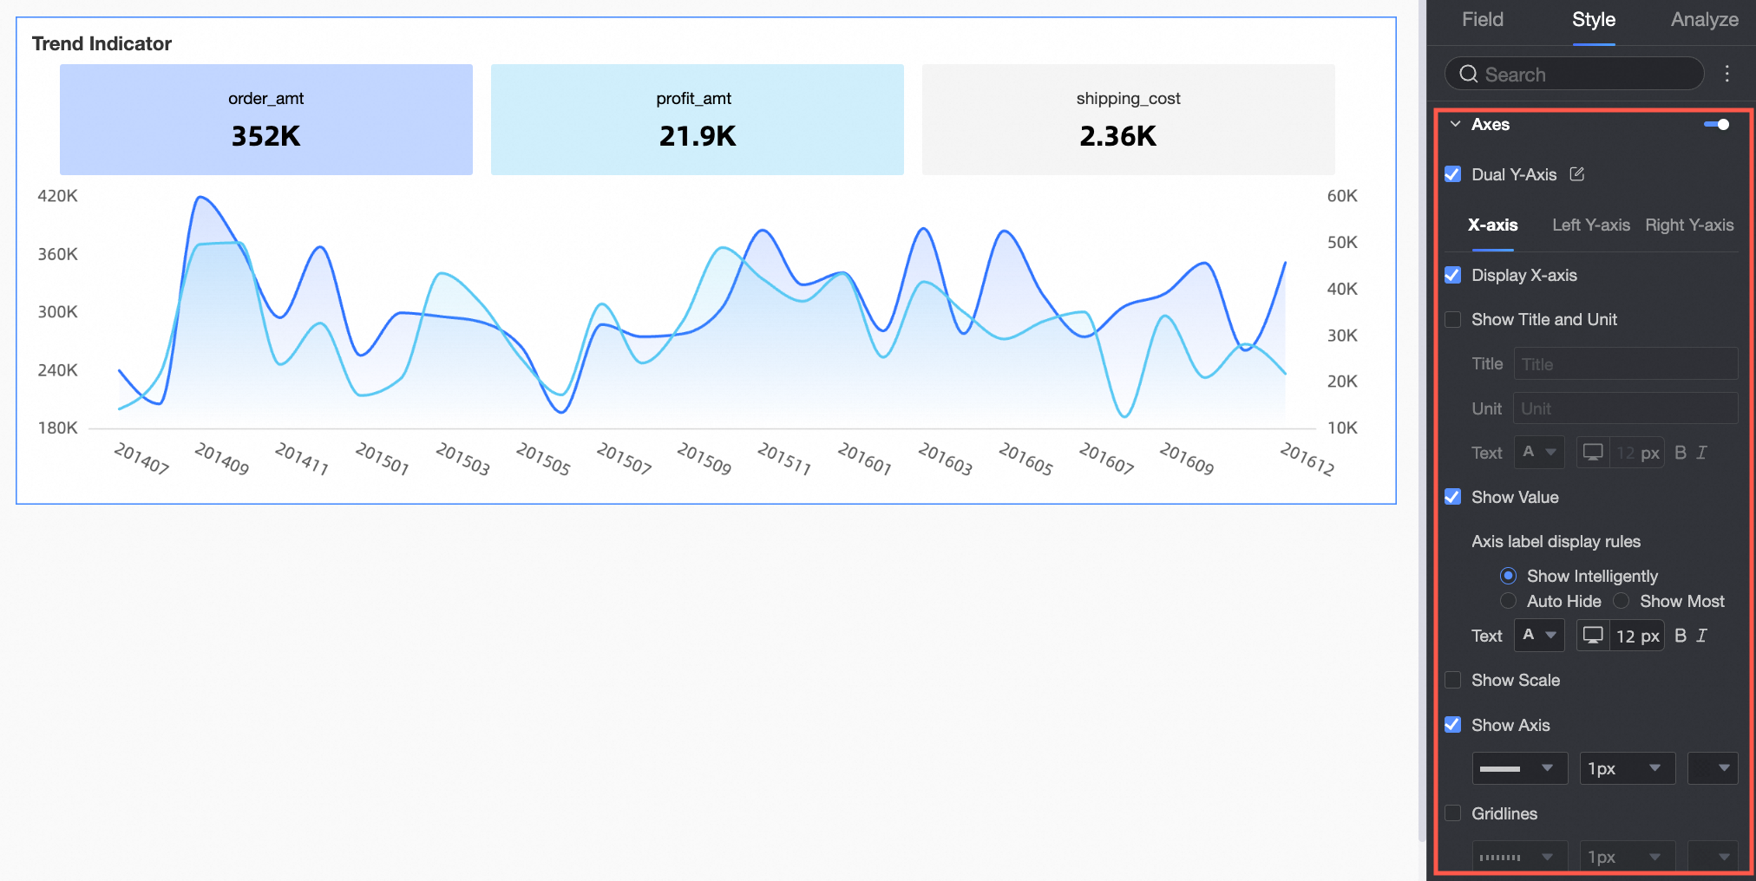Screen dimensions: 1756x881
Task: Click the shipping_cost indicator card
Action: pos(1129,120)
